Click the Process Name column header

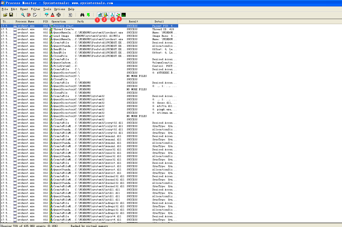coord(26,22)
